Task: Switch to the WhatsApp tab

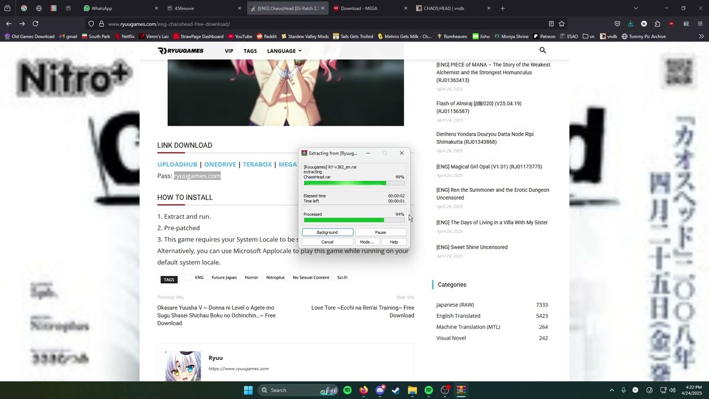Action: click(120, 8)
